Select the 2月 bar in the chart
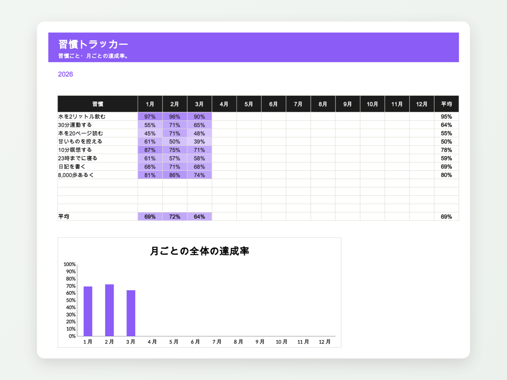The image size is (507, 380). (109, 310)
